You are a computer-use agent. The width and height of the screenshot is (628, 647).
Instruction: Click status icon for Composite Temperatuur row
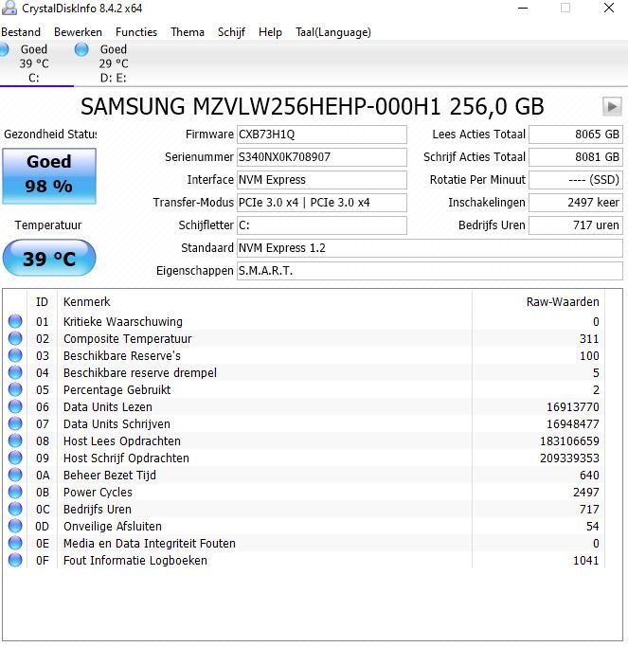point(15,338)
